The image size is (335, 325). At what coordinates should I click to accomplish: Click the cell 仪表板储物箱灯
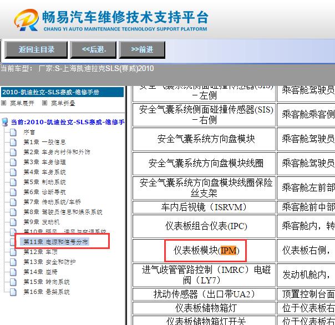pyautogui.click(x=204, y=308)
